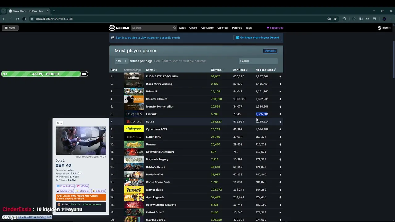Click plus icon on Counter-Strike 2 row
The image size is (395, 222).
tap(280, 99)
